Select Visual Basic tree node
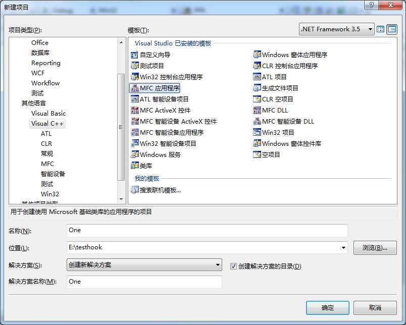The height and width of the screenshot is (325, 406). pos(48,114)
